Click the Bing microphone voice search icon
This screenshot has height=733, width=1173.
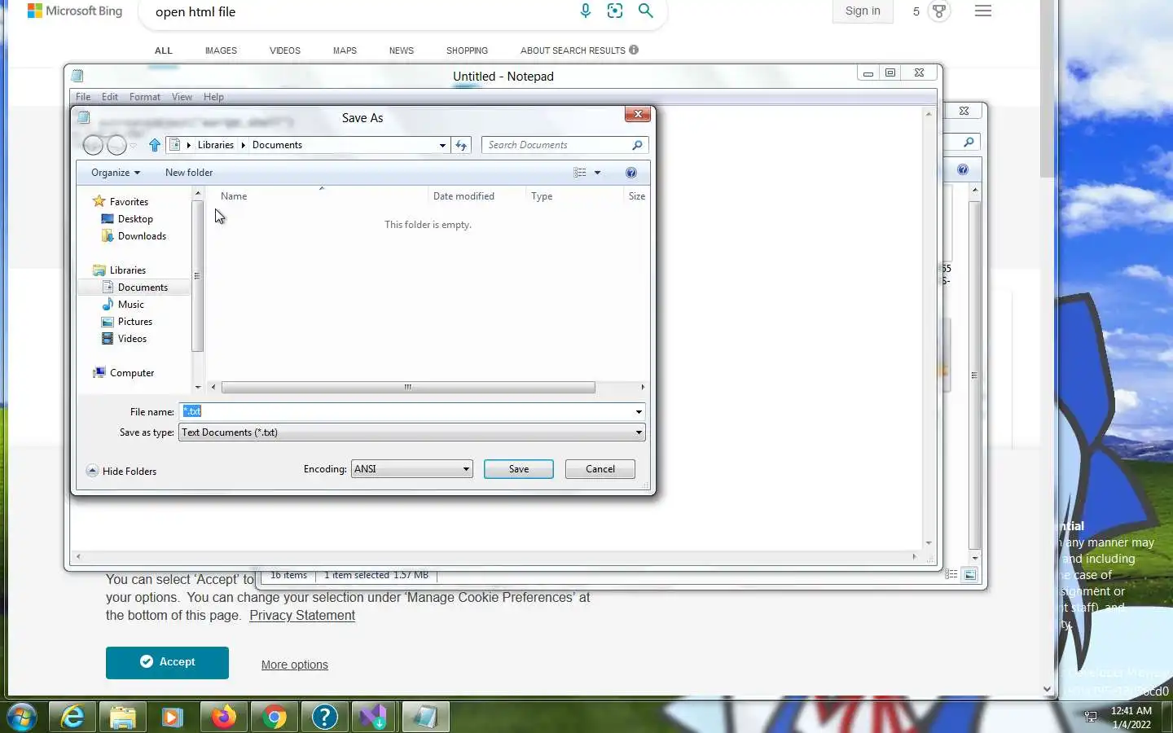pos(585,11)
